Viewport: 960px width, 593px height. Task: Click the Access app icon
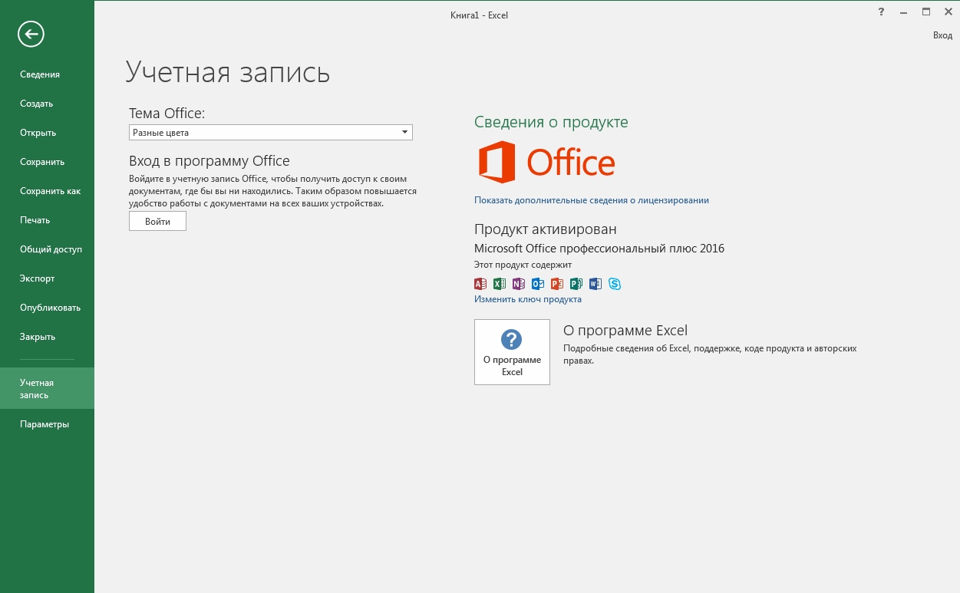[x=481, y=284]
